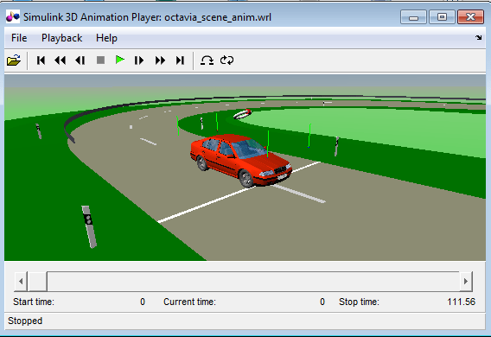Image resolution: width=491 pixels, height=337 pixels.
Task: Click the dock arrow at menu bar's right end
Action: click(x=479, y=37)
